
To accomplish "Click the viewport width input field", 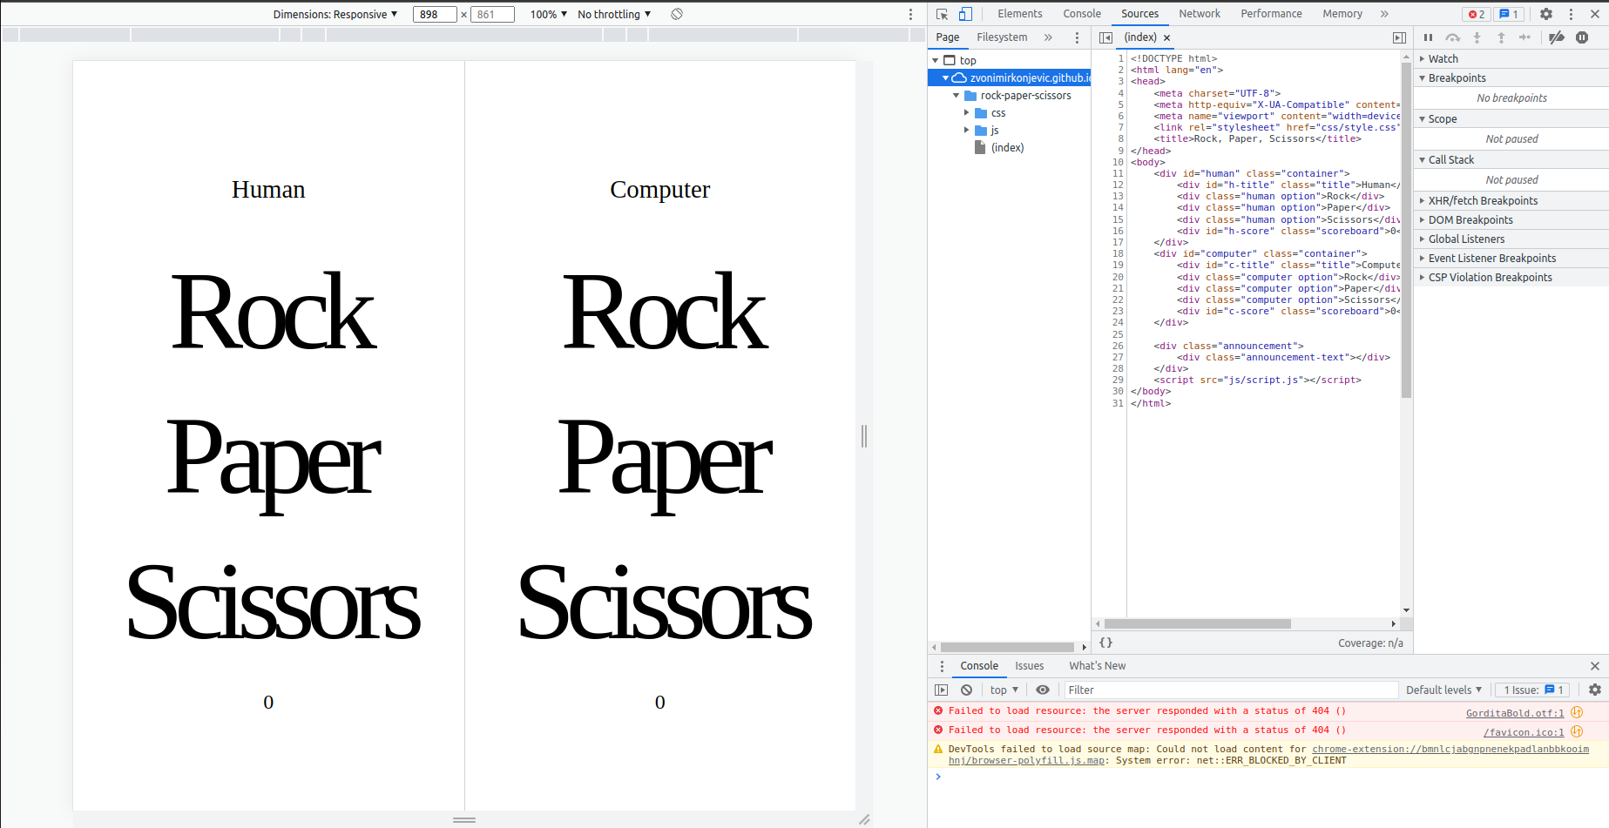I will pyautogui.click(x=435, y=14).
